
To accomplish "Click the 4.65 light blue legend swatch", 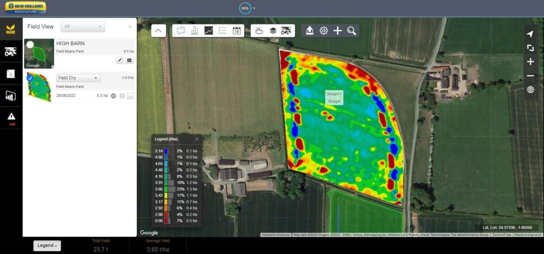I will [166, 163].
